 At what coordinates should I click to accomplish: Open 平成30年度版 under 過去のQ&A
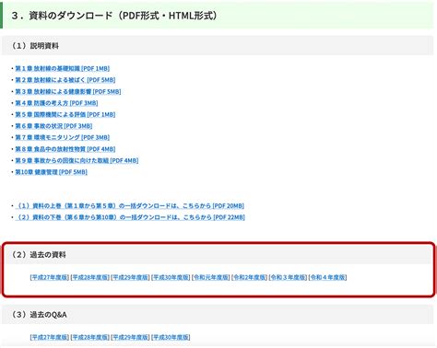coord(171,337)
